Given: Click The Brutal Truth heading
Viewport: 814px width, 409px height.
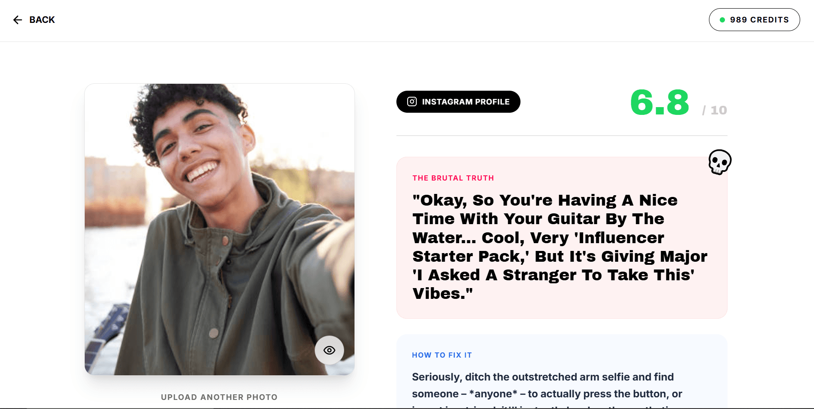Looking at the screenshot, I should point(453,178).
